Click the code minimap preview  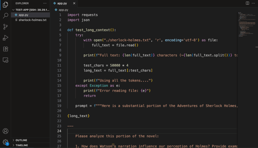point(246,25)
